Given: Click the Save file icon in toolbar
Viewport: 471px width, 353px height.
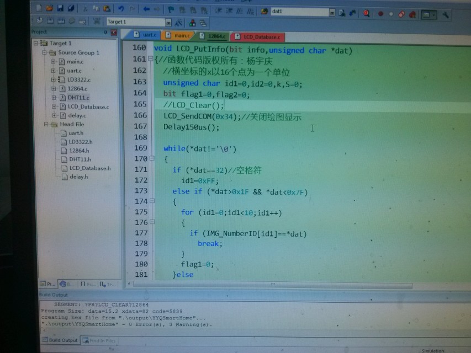Looking at the screenshot, I should point(61,9).
